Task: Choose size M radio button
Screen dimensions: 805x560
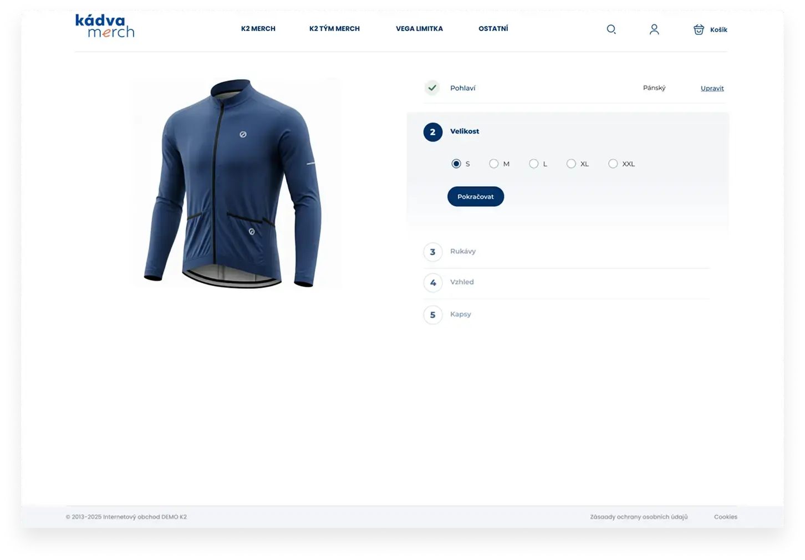Action: (493, 164)
